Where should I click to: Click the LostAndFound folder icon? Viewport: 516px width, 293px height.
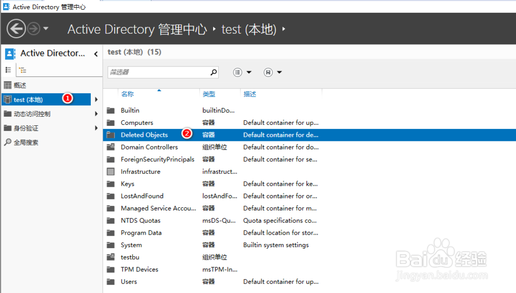tap(110, 196)
